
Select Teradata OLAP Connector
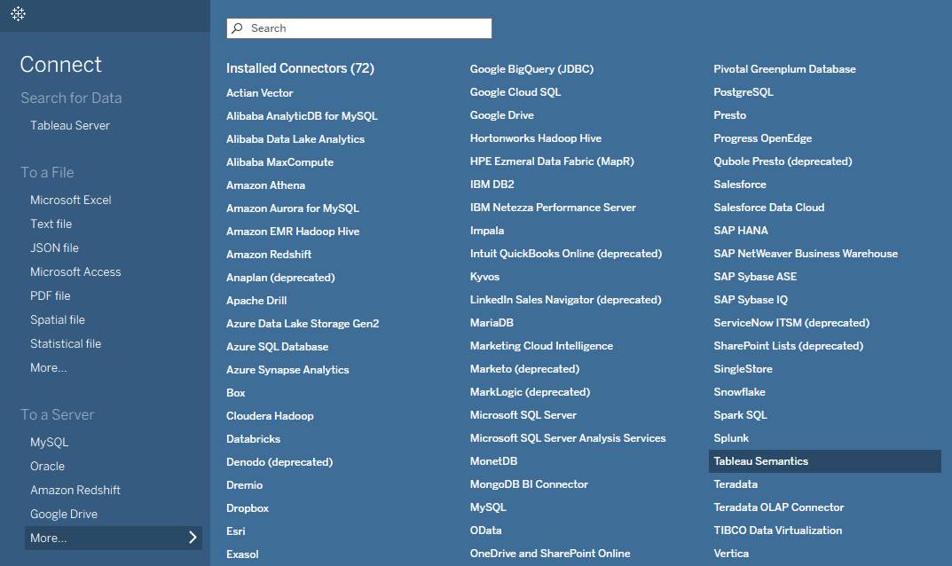pos(778,507)
